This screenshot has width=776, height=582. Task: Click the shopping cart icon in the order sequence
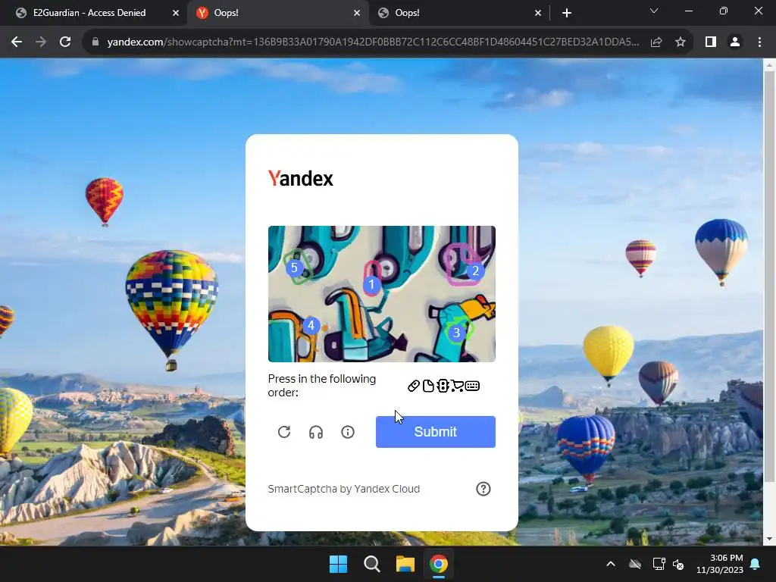tap(457, 386)
